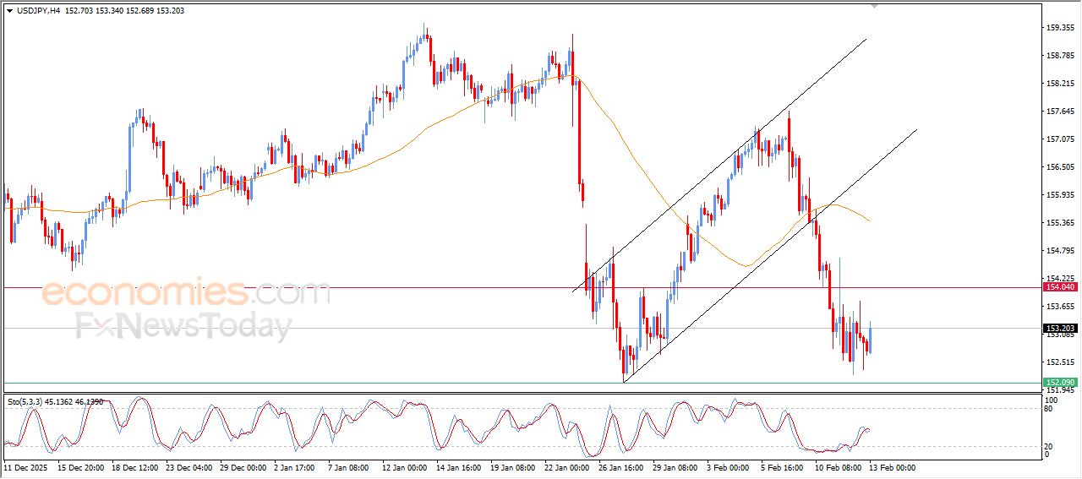The height and width of the screenshot is (479, 1082).
Task: Select the green 152.090 price label
Action: [x=1058, y=383]
